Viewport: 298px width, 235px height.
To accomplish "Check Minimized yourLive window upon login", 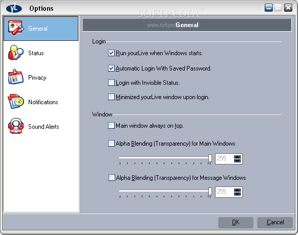I will tap(111, 97).
